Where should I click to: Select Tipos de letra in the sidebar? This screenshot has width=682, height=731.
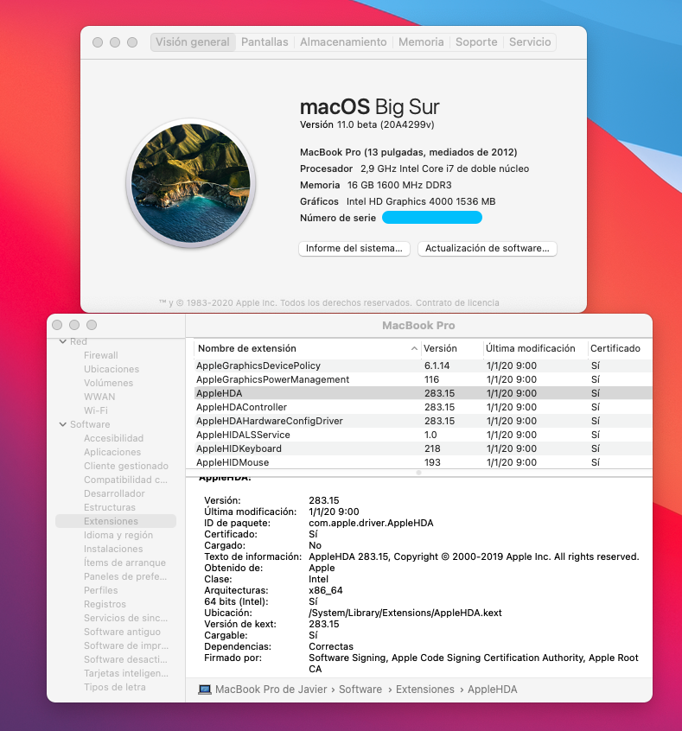click(115, 687)
